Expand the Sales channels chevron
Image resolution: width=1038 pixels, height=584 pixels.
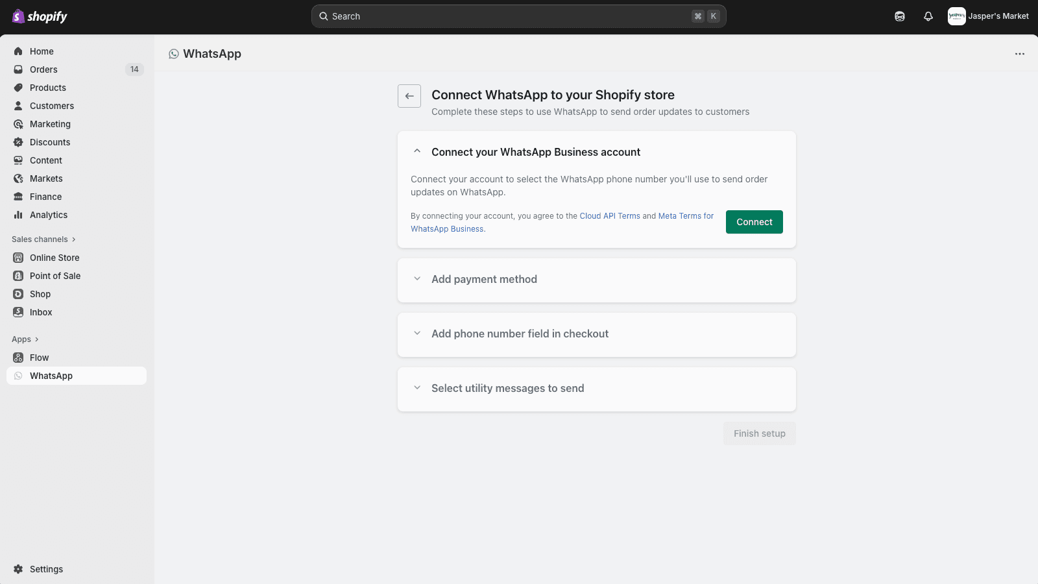pyautogui.click(x=74, y=239)
